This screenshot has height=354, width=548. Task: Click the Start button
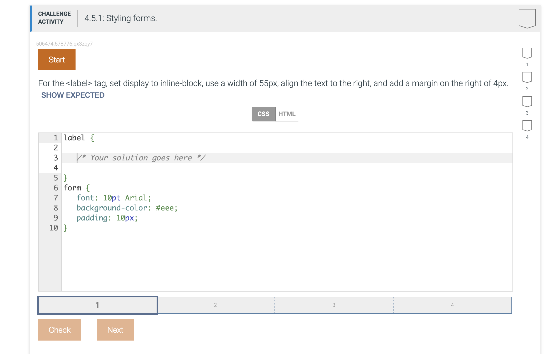click(56, 59)
